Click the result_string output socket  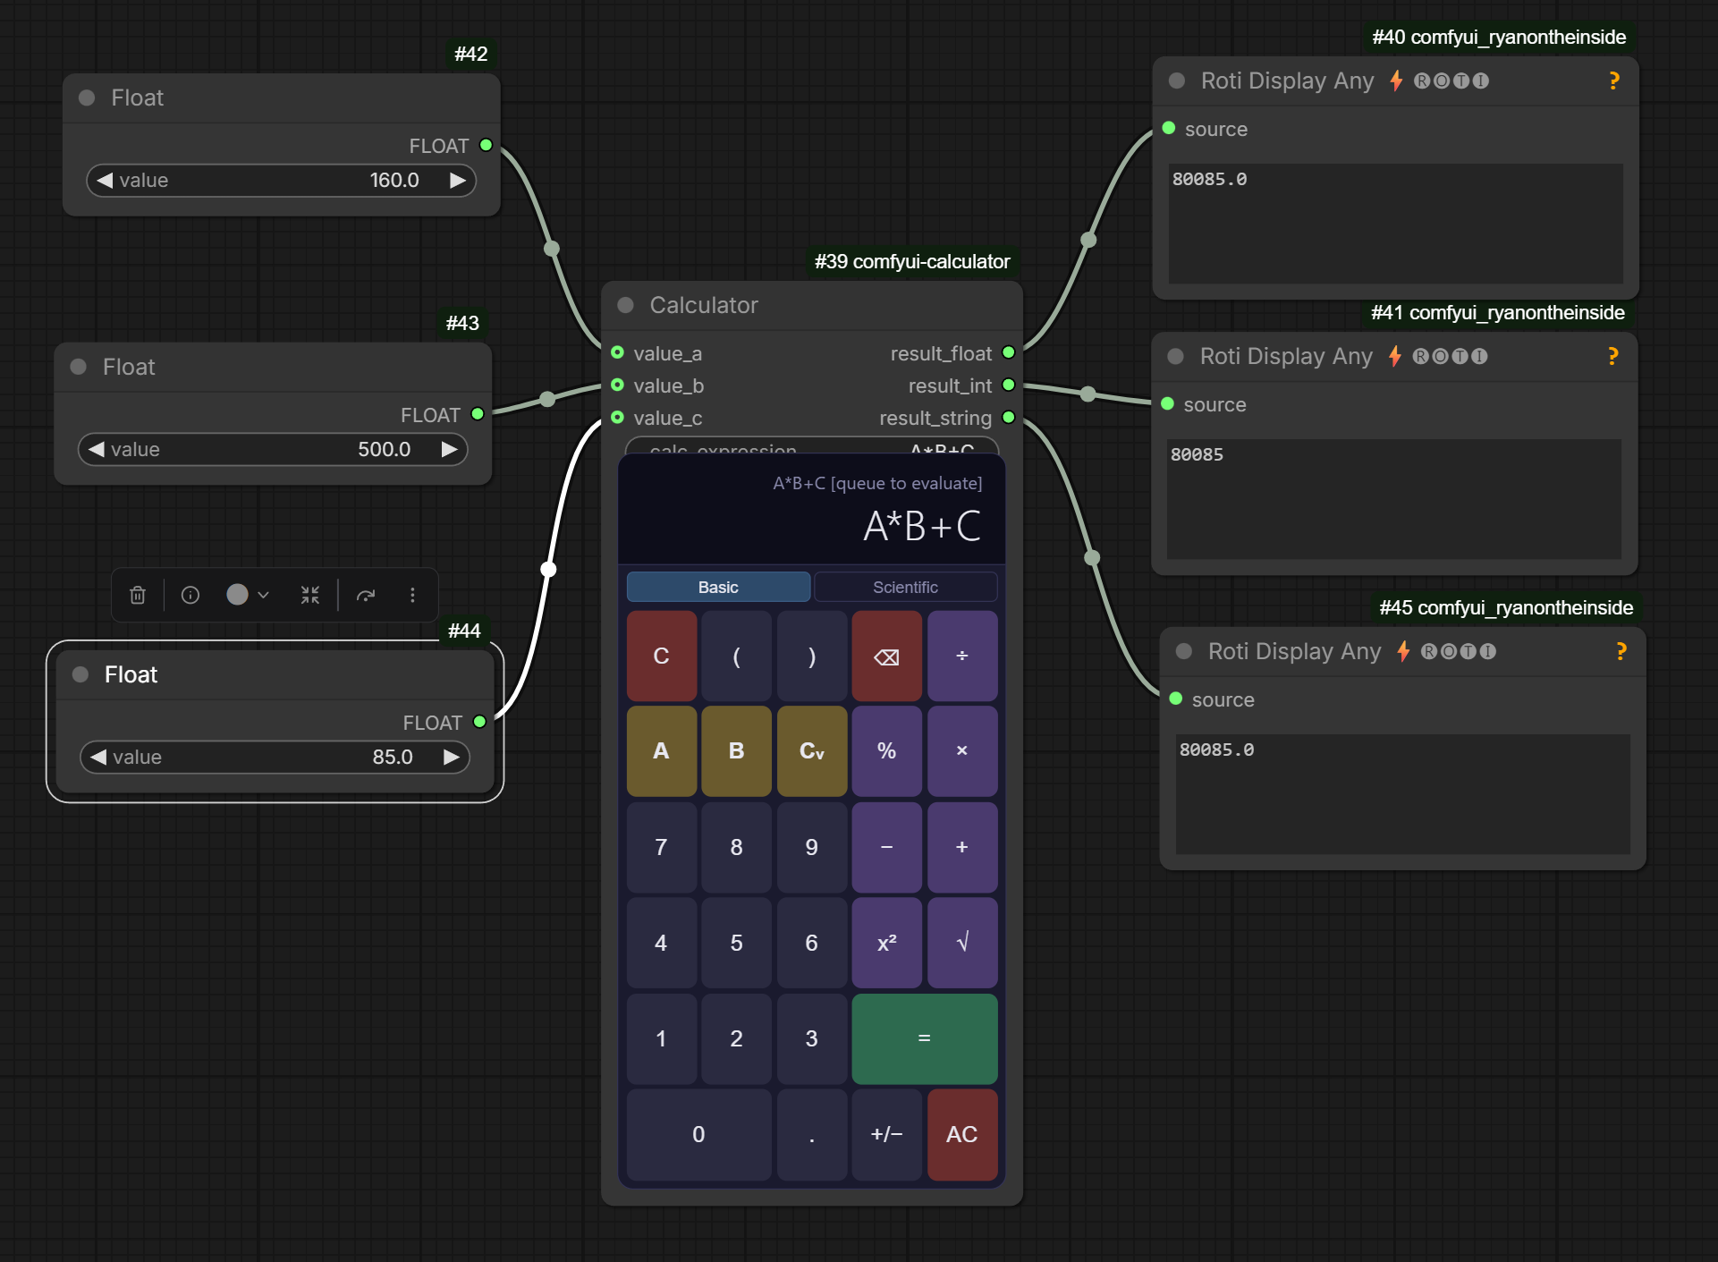pos(1009,417)
